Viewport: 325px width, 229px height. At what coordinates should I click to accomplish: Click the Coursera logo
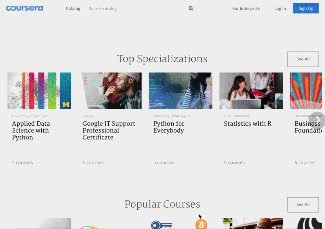tap(25, 8)
